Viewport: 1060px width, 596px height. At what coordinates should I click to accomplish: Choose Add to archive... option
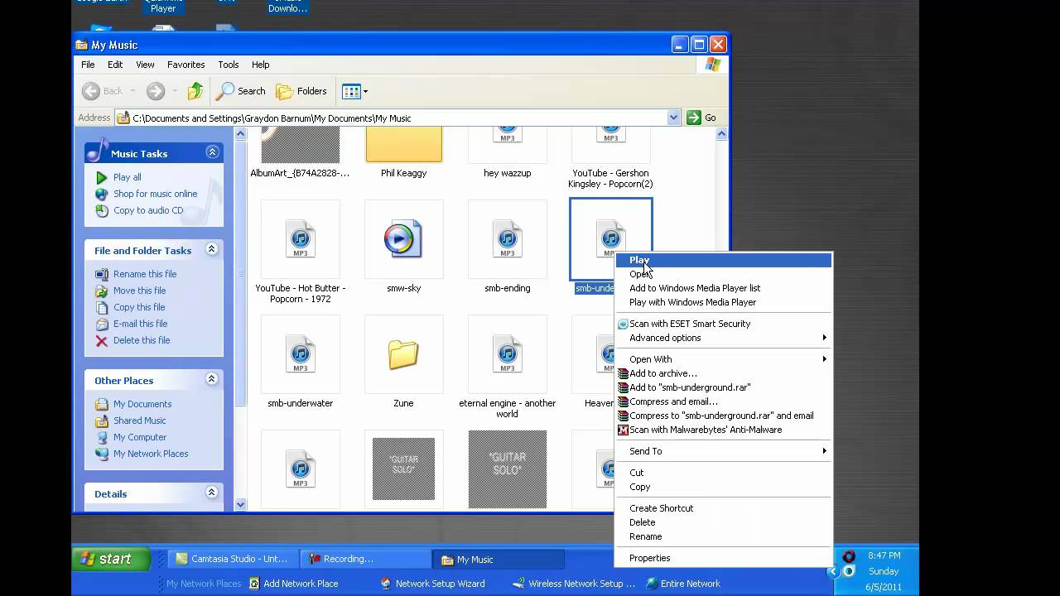point(723,373)
